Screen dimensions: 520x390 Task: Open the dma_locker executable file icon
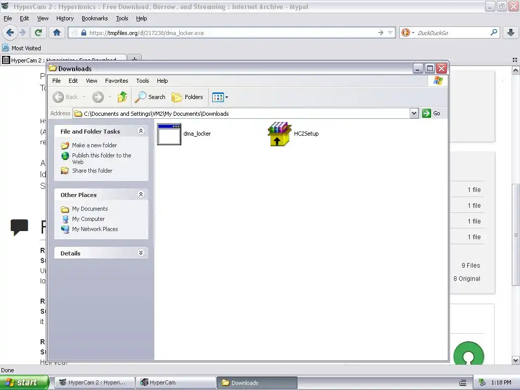coord(169,134)
